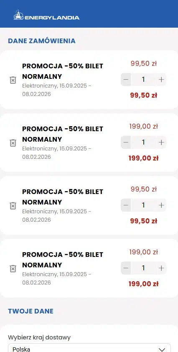The height and width of the screenshot is (352, 178).
Task: Decrease quantity of first 99,50 zł ticket
Action: [x=126, y=80]
